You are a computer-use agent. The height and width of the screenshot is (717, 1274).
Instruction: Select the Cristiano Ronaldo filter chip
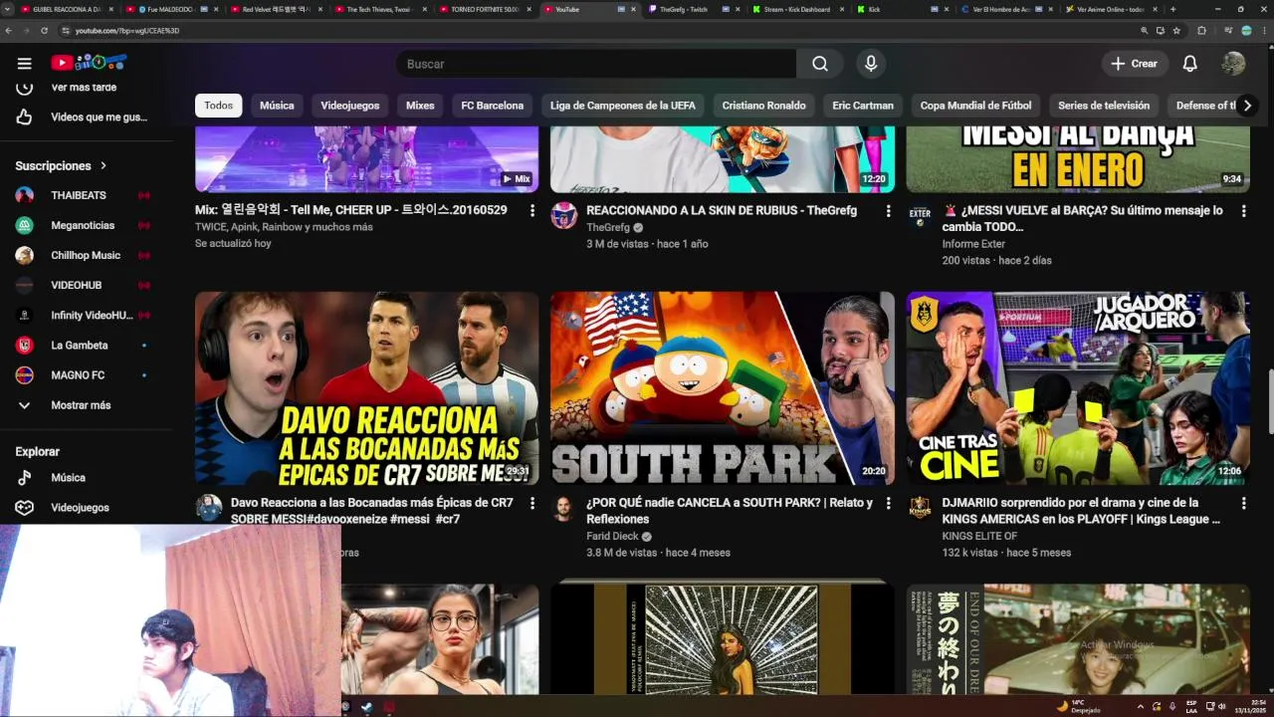tap(763, 106)
